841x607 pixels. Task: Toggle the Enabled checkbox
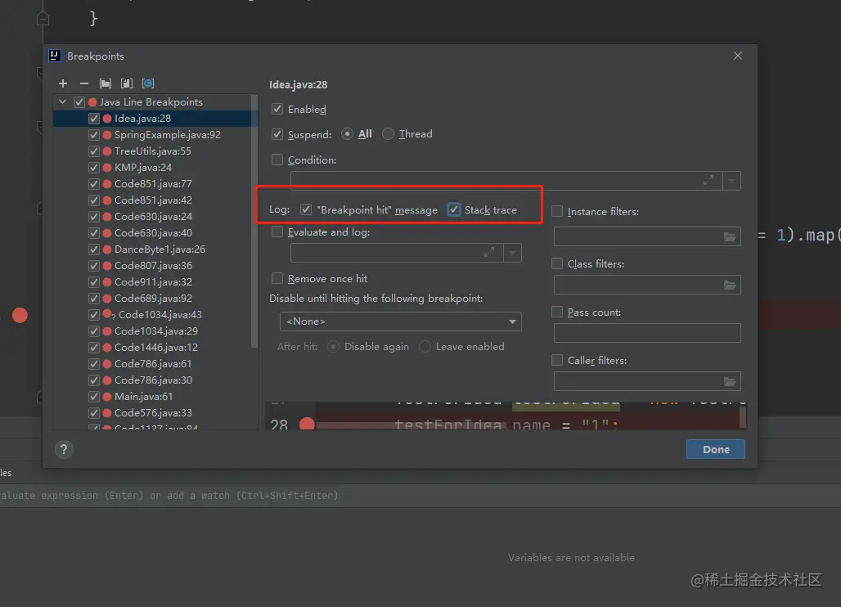point(277,109)
